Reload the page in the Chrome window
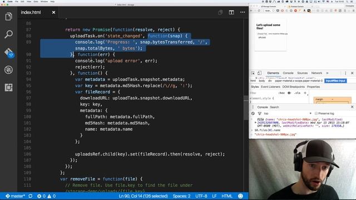Viewport: 356px width, 200px height. pos(259,11)
